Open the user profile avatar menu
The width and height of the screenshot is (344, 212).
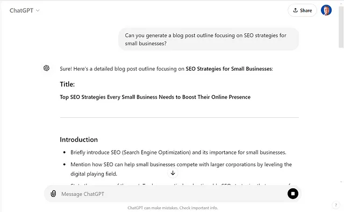[326, 10]
